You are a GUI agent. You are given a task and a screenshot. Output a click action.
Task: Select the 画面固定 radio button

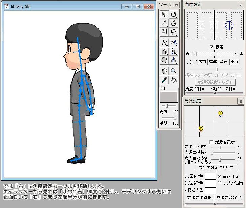[220, 176]
